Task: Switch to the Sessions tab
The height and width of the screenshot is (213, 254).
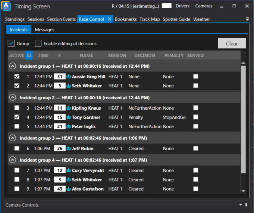Action: [36, 19]
